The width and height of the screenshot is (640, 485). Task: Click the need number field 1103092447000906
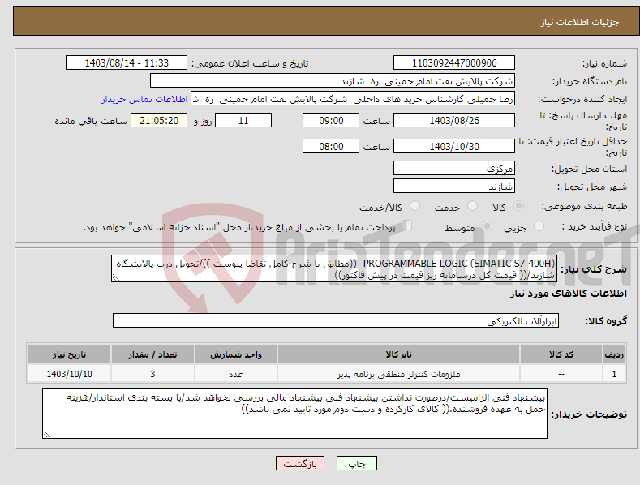pos(454,63)
